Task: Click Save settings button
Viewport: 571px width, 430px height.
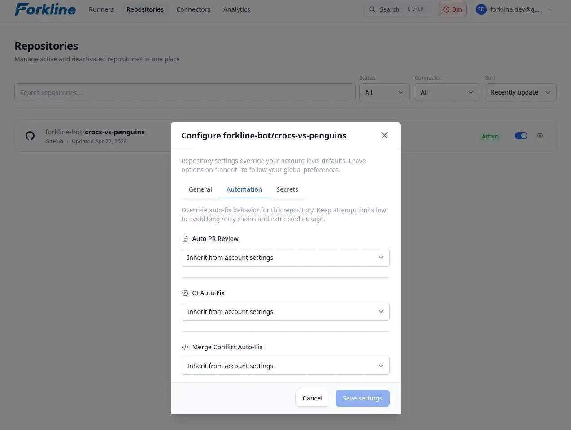Action: (x=362, y=398)
